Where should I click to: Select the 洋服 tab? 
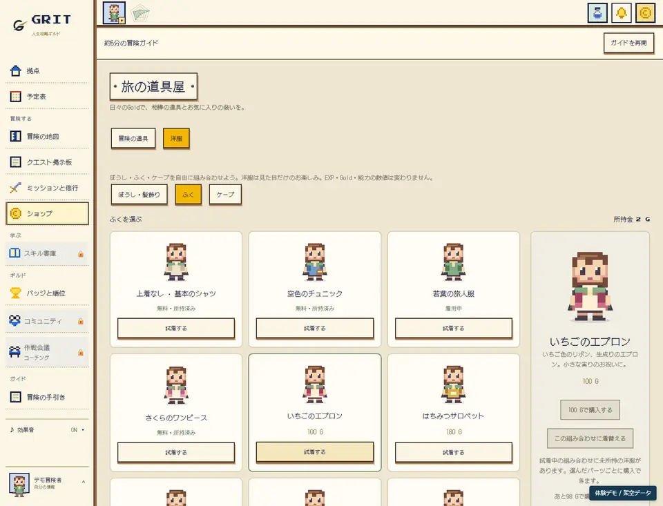tap(176, 138)
